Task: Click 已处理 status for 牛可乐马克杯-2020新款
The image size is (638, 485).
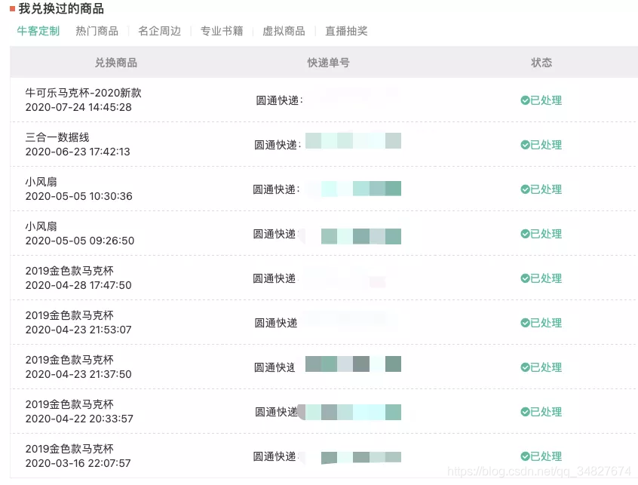Action: 546,100
